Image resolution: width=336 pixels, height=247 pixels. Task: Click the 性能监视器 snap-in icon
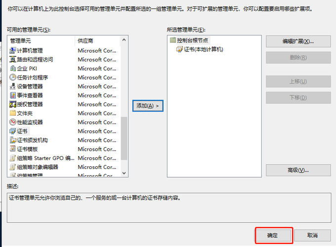(x=13, y=122)
